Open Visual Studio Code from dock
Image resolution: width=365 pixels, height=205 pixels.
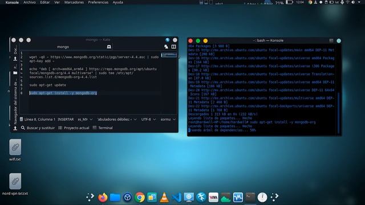coord(177,198)
